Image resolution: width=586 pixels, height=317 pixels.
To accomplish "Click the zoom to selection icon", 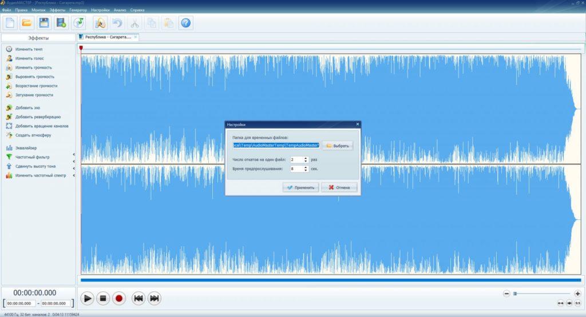I will [569, 303].
